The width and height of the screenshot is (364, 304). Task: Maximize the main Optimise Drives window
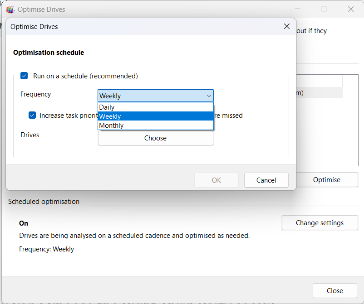pyautogui.click(x=324, y=9)
